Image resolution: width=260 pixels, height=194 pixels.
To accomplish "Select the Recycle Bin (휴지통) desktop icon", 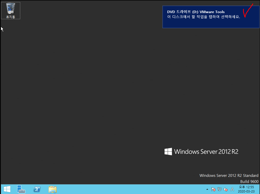I will click(x=11, y=11).
